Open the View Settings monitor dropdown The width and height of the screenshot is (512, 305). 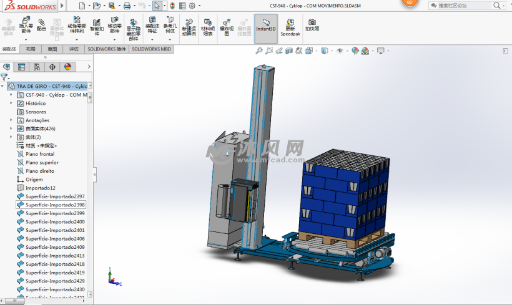(388, 51)
